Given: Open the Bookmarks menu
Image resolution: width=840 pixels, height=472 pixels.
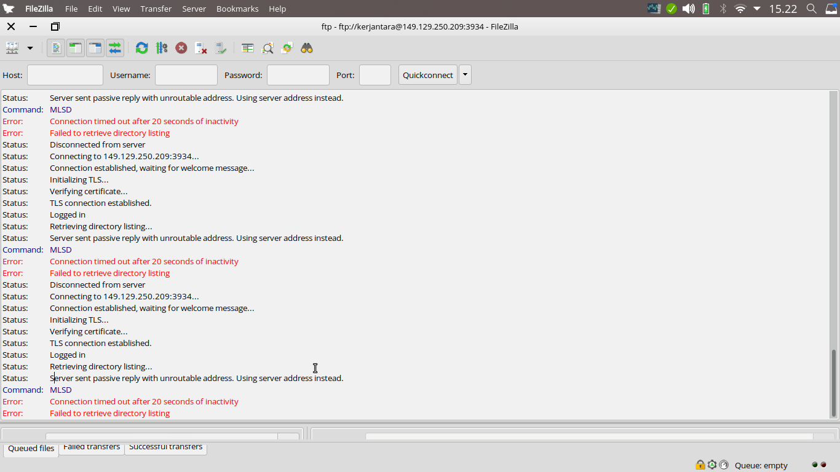Looking at the screenshot, I should coord(237,9).
